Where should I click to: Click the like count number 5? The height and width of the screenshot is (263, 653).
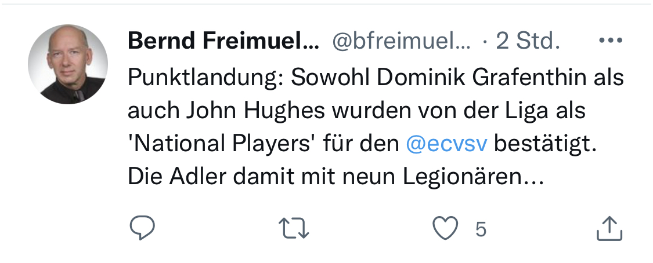pyautogui.click(x=480, y=229)
